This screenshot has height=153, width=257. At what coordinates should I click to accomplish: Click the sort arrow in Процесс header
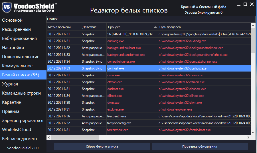click(155, 27)
